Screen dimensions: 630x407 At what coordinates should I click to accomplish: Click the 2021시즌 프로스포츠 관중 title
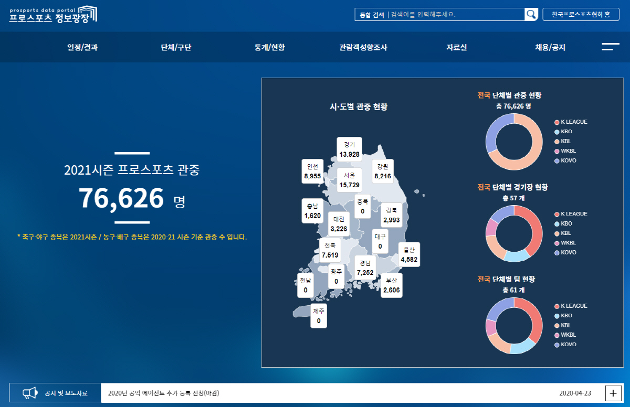pyautogui.click(x=132, y=170)
